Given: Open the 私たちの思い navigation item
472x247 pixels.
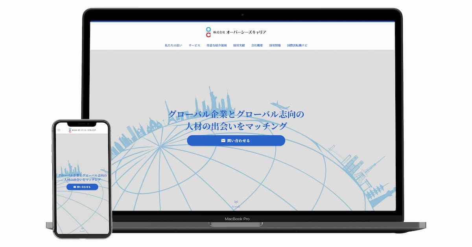Looking at the screenshot, I should click(173, 45).
